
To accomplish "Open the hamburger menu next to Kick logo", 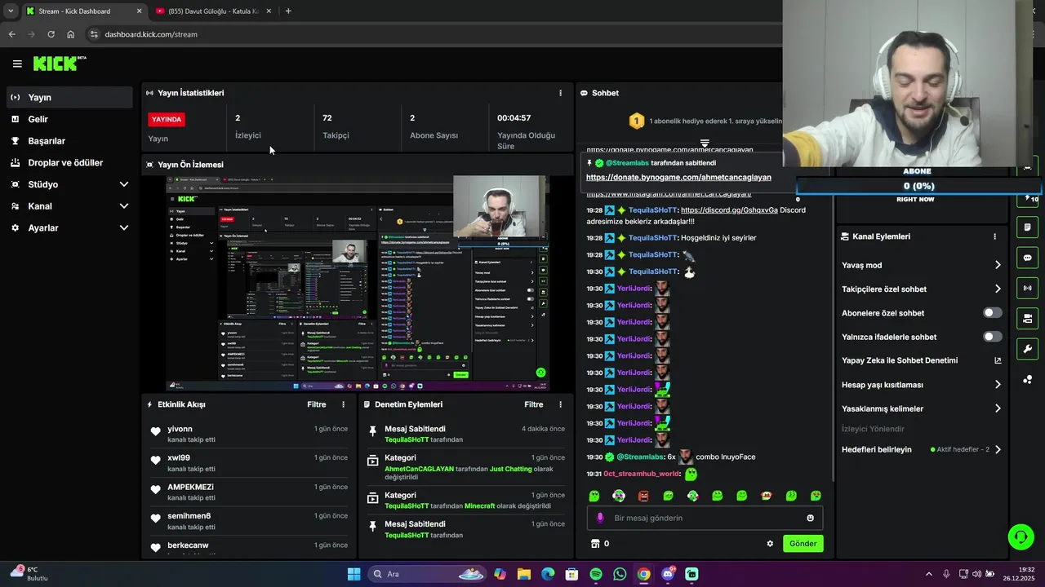I will click(17, 64).
